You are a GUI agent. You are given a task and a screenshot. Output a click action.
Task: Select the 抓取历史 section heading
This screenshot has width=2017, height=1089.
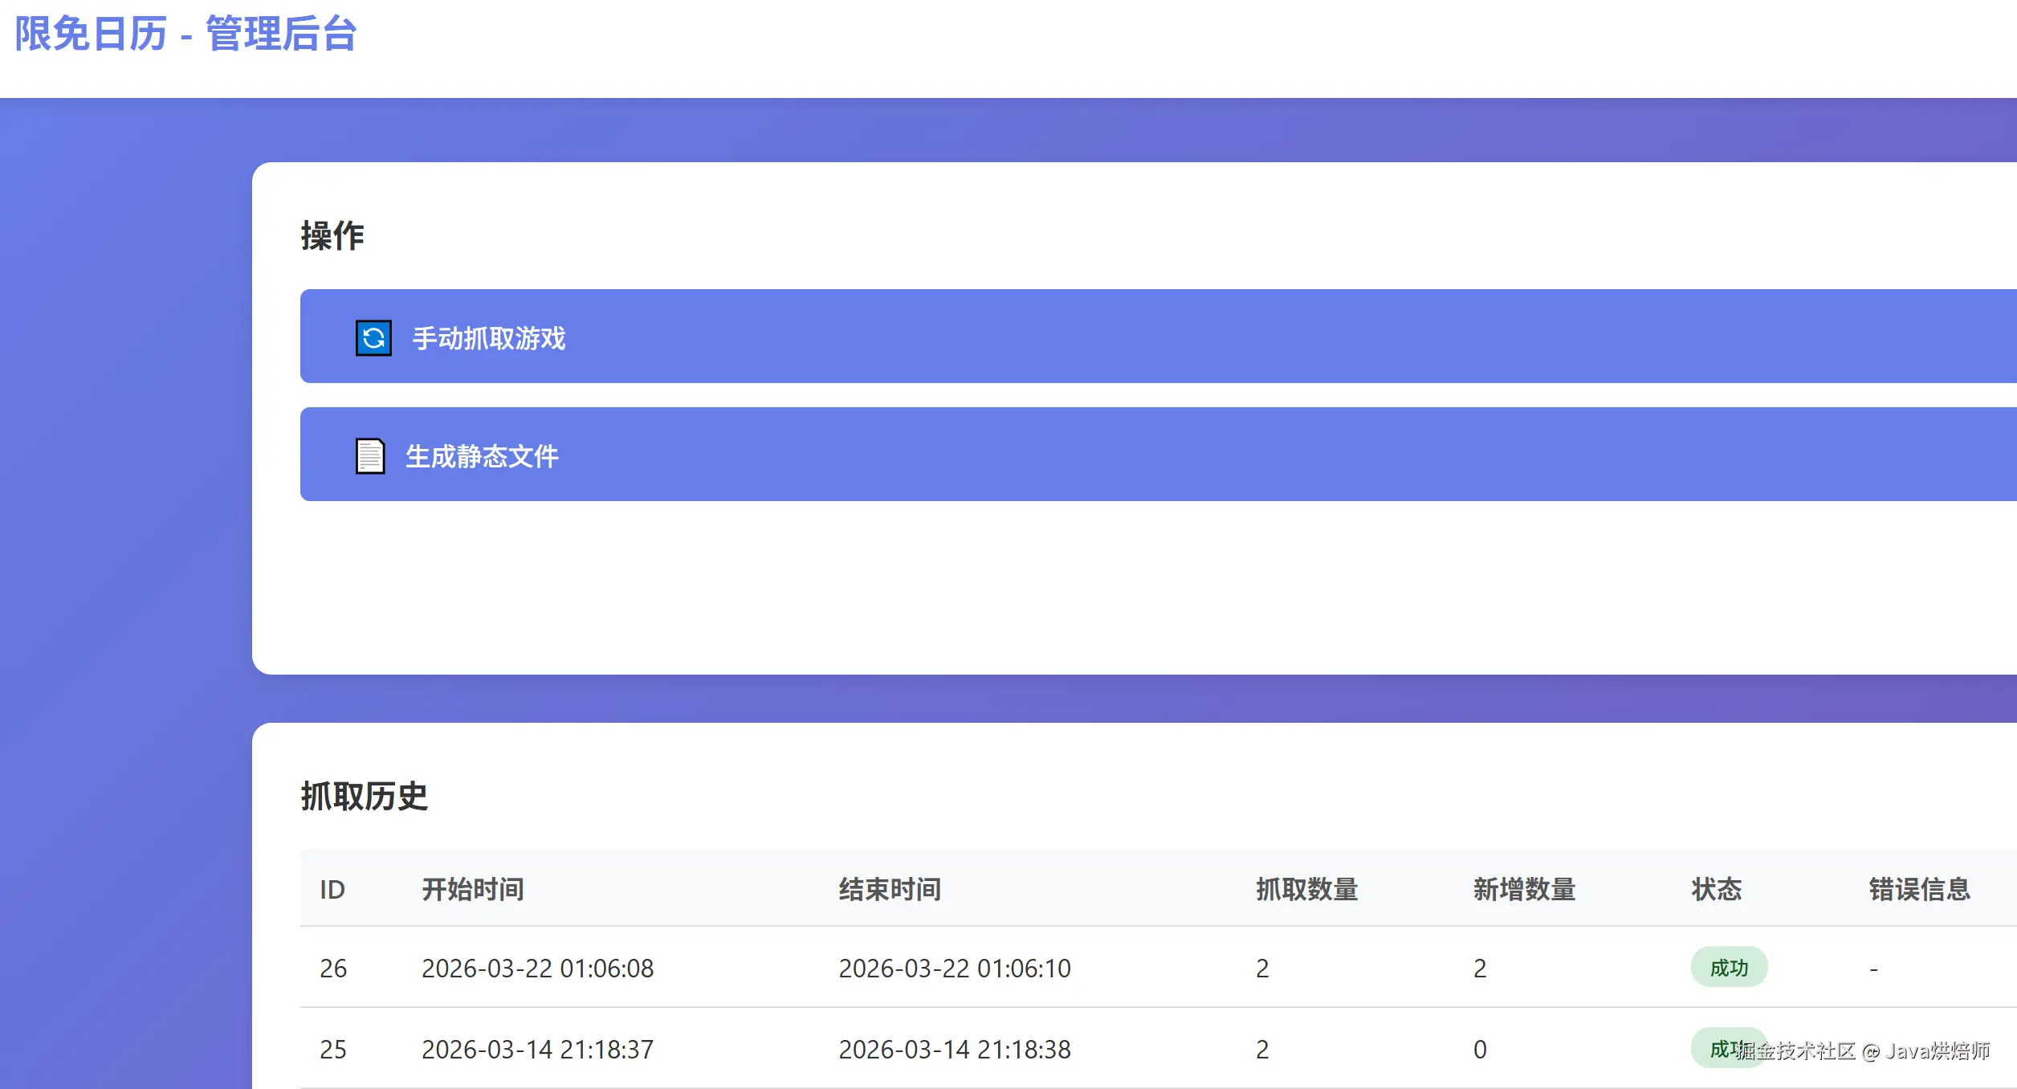tap(364, 796)
